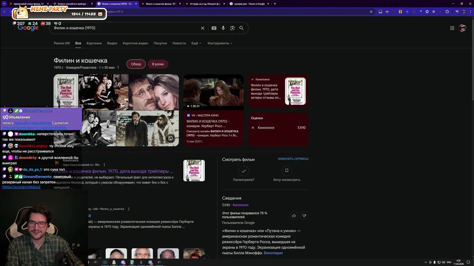
Task: Bookmark this page with the star icon
Action: (x=371, y=11)
